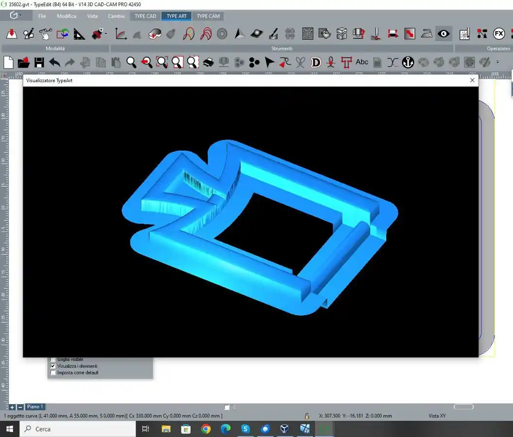Click the FX effects icon
Screen dimensions: 513x437
(499, 34)
